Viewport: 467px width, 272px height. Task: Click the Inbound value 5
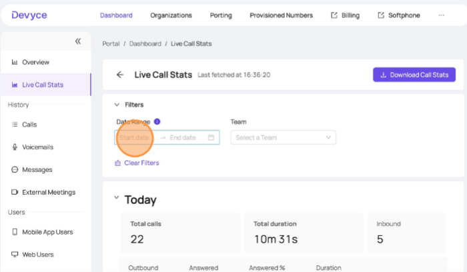[380, 239]
